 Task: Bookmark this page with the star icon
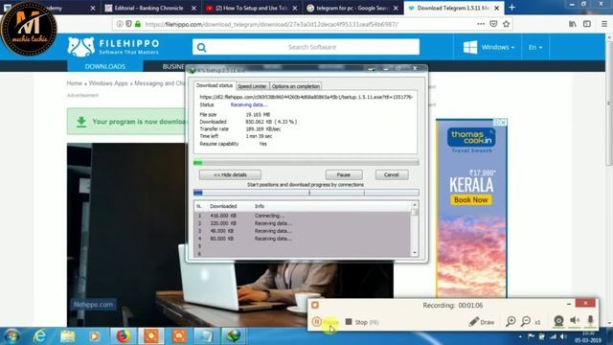click(x=507, y=24)
